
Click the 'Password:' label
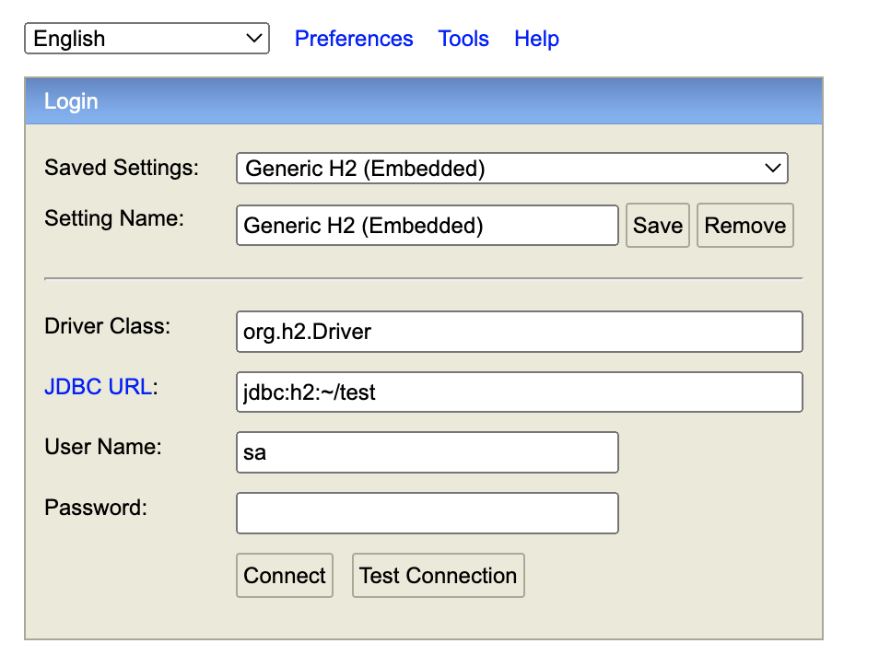[96, 508]
